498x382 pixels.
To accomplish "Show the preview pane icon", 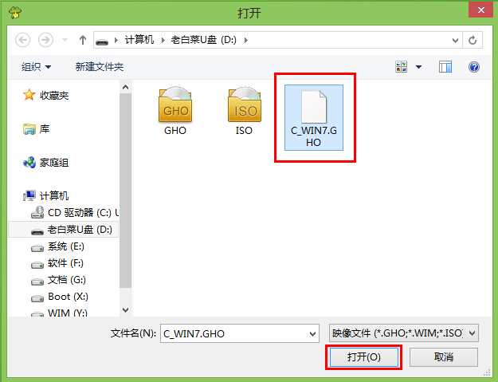I will [445, 67].
